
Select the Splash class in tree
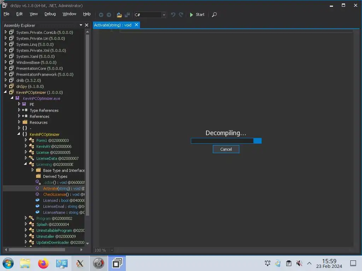[53, 224]
